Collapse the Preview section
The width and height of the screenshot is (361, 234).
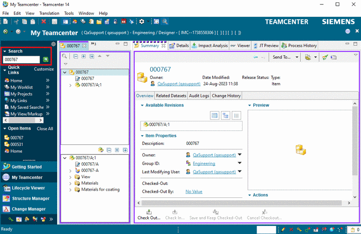pyautogui.click(x=249, y=105)
